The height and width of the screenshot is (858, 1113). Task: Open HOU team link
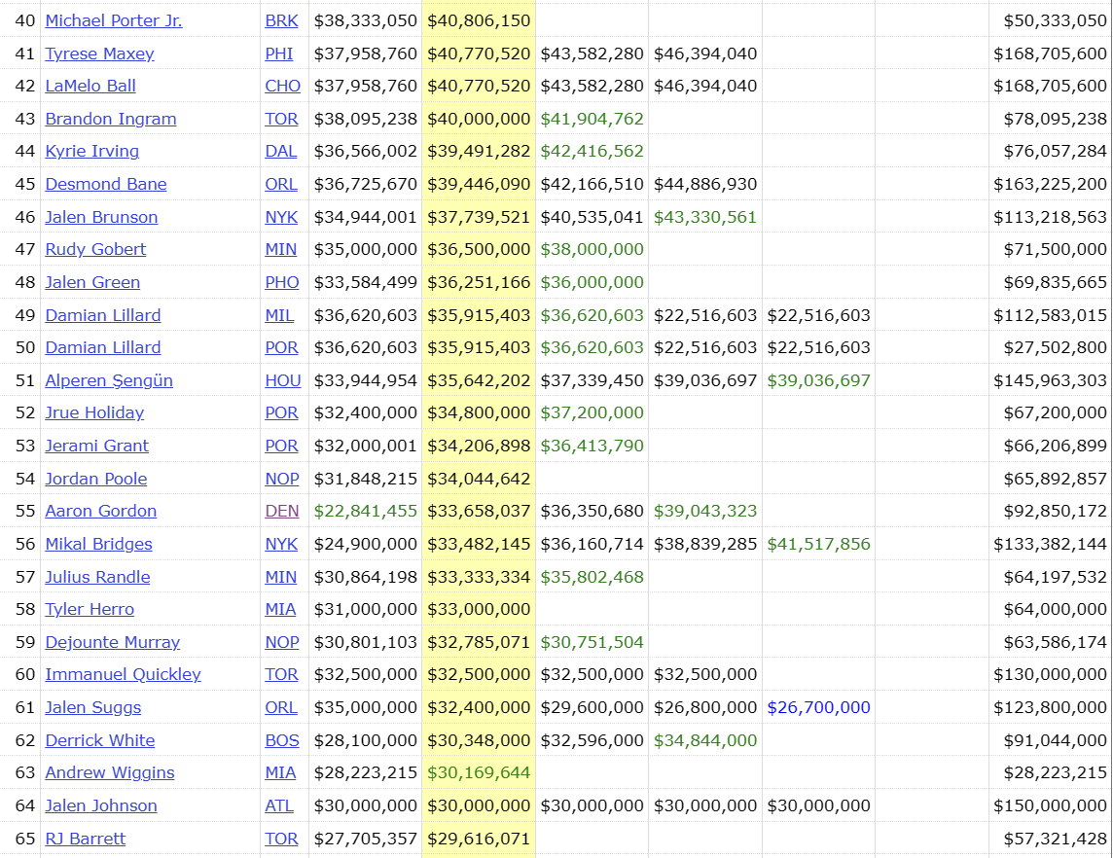coord(283,380)
